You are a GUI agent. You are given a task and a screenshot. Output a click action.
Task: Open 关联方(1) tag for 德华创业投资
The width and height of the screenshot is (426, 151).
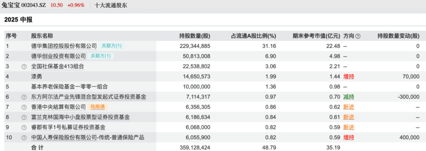101,56
